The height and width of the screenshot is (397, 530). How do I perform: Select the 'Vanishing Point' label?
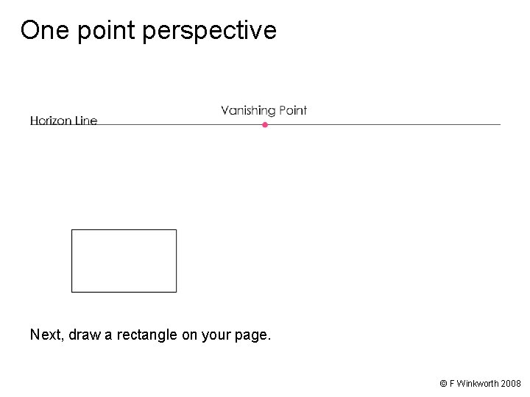click(x=264, y=110)
